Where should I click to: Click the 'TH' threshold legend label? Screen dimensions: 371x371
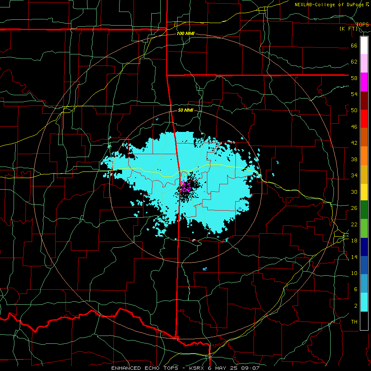pos(354,322)
